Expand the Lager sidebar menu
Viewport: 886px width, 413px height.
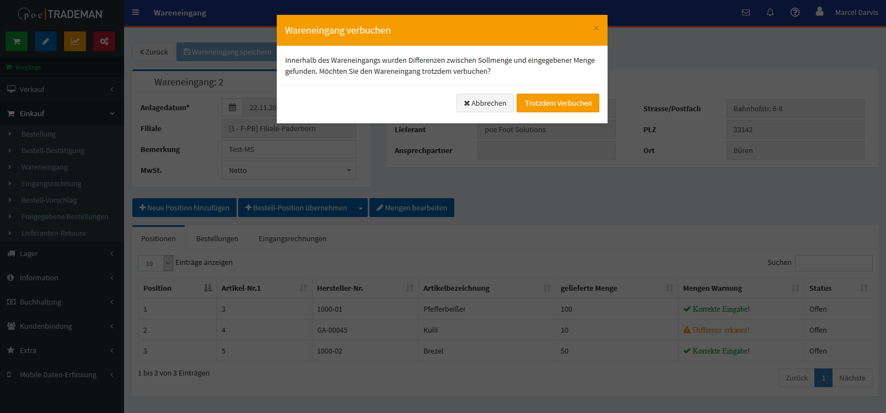point(62,253)
